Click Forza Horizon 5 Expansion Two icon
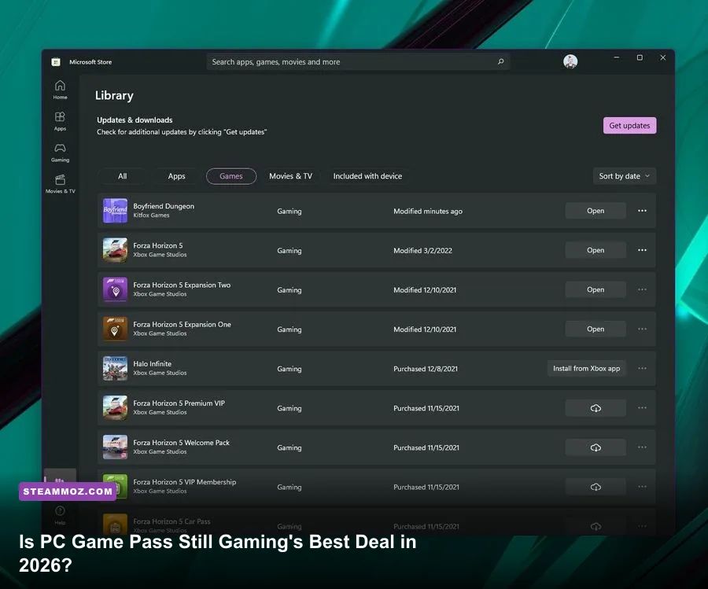 115,289
